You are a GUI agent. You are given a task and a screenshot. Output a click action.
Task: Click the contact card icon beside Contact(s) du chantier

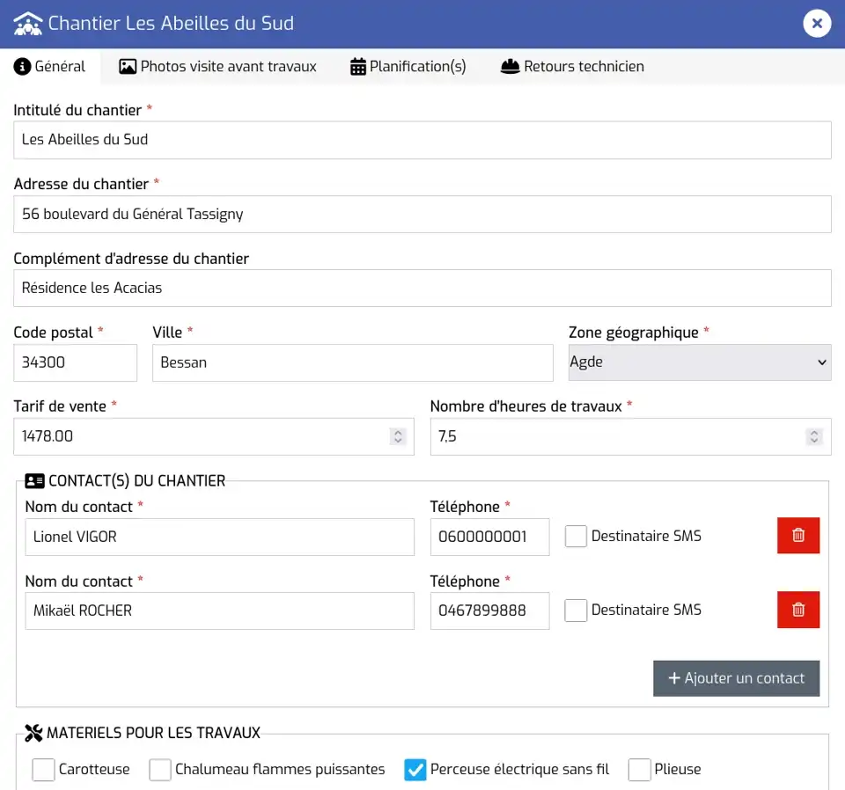click(x=34, y=481)
